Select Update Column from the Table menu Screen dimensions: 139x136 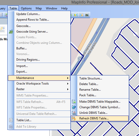[x=28, y=14]
